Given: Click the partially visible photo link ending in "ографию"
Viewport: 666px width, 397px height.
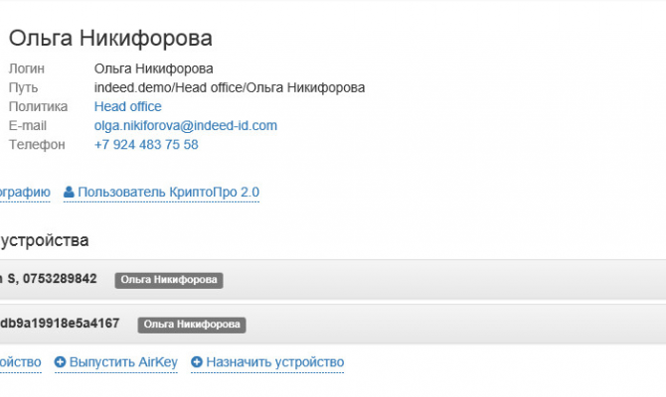Looking at the screenshot, I should [x=24, y=192].
